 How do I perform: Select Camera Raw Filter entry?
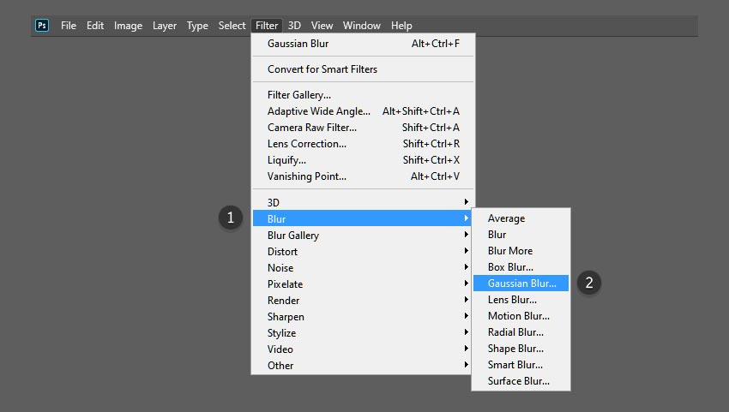point(312,128)
